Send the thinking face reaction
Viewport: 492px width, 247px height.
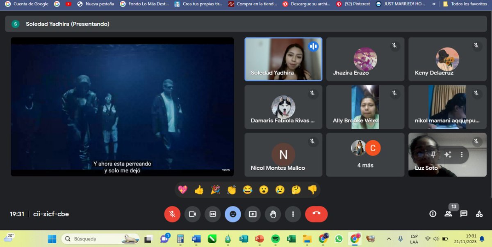point(296,190)
